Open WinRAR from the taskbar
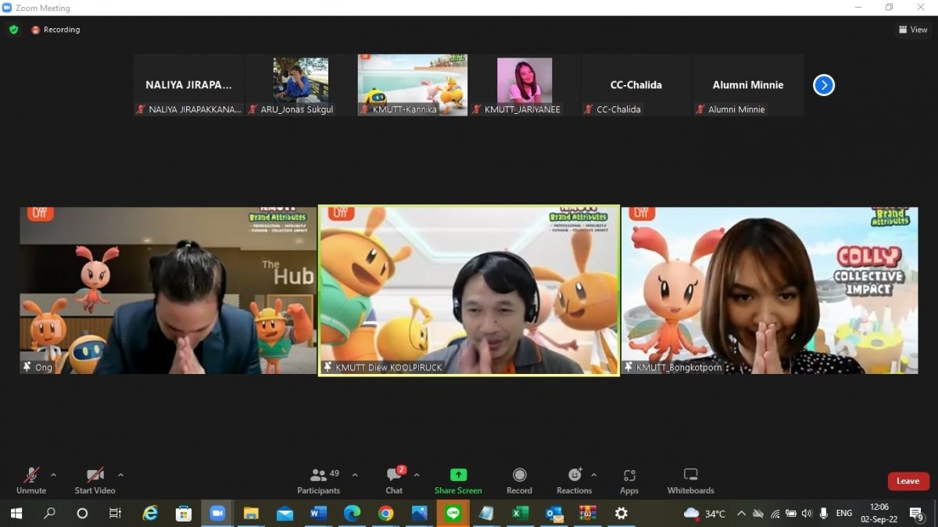 pyautogui.click(x=587, y=513)
